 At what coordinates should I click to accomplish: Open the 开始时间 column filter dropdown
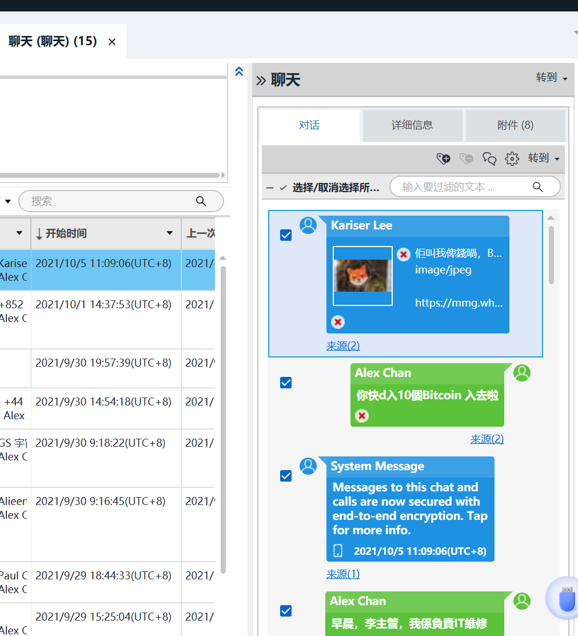[x=169, y=233]
